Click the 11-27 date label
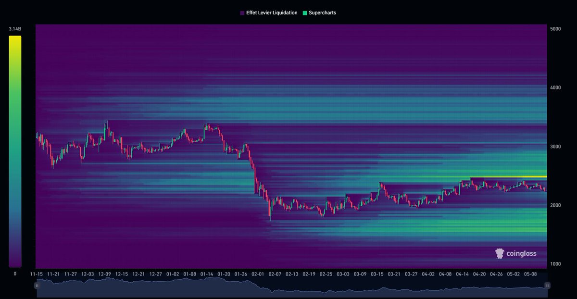Viewport: 577px width, 299px height. click(x=70, y=274)
